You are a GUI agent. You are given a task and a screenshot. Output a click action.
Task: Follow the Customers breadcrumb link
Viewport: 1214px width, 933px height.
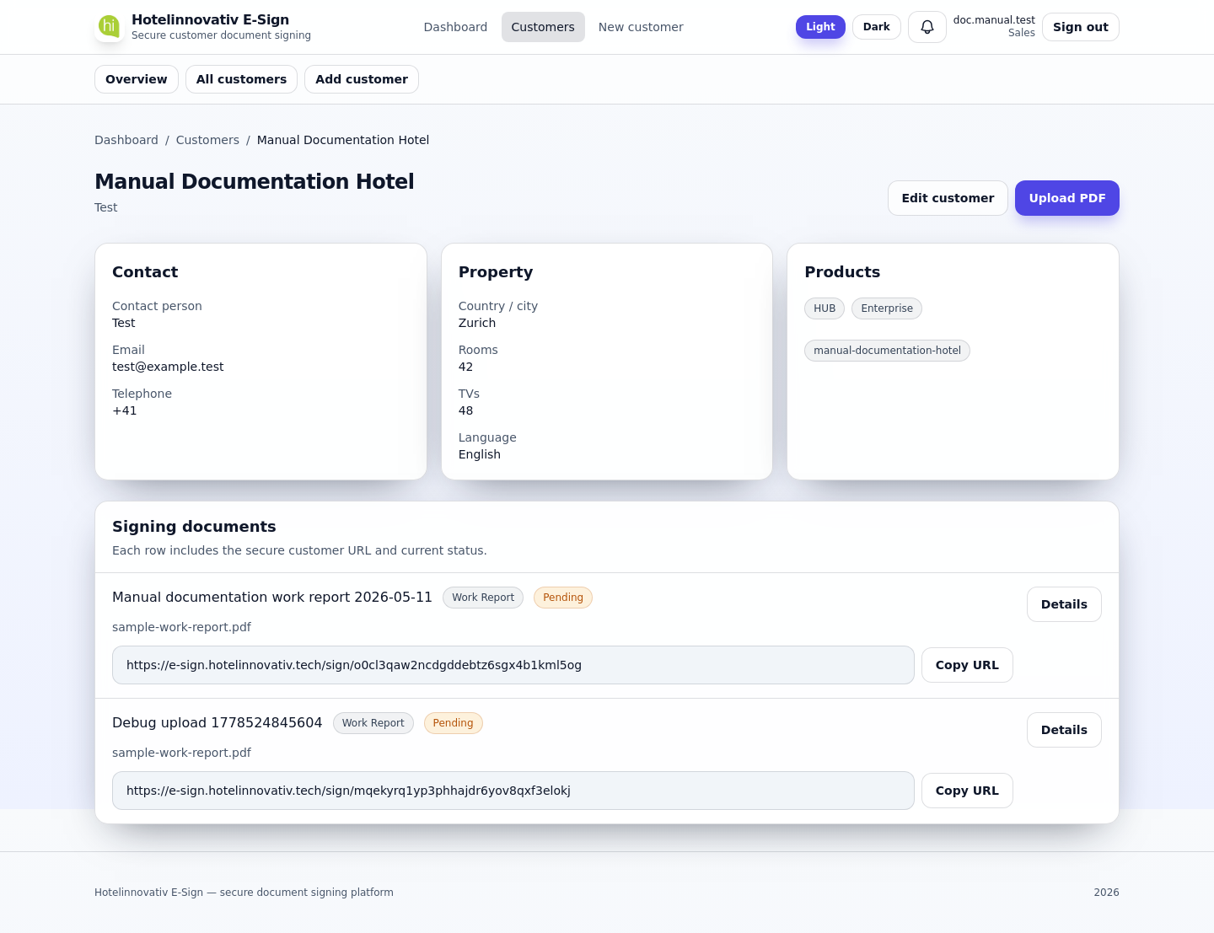207,140
